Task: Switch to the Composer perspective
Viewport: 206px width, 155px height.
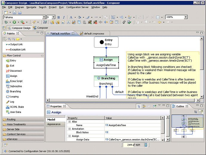Action: [x=41, y=28]
